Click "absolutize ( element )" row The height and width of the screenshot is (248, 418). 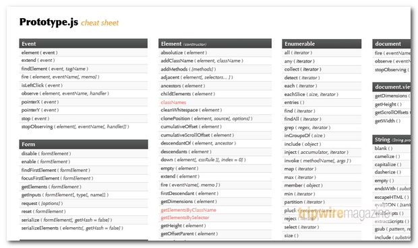point(215,52)
